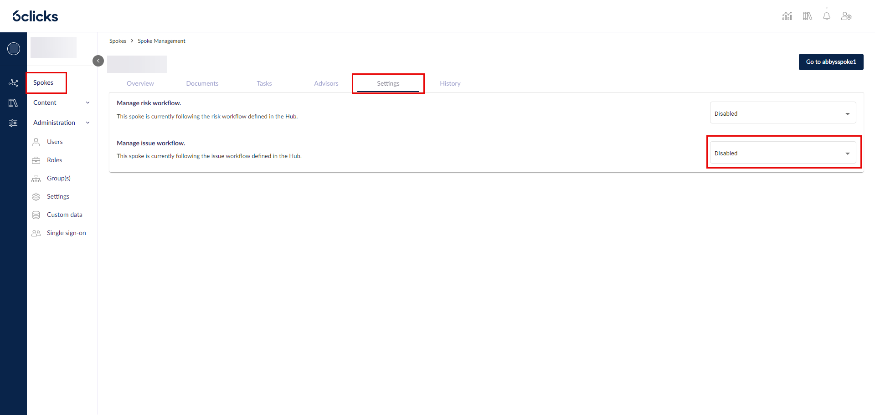Select Custom data in the sidebar
This screenshot has height=415, width=875.
tap(64, 215)
